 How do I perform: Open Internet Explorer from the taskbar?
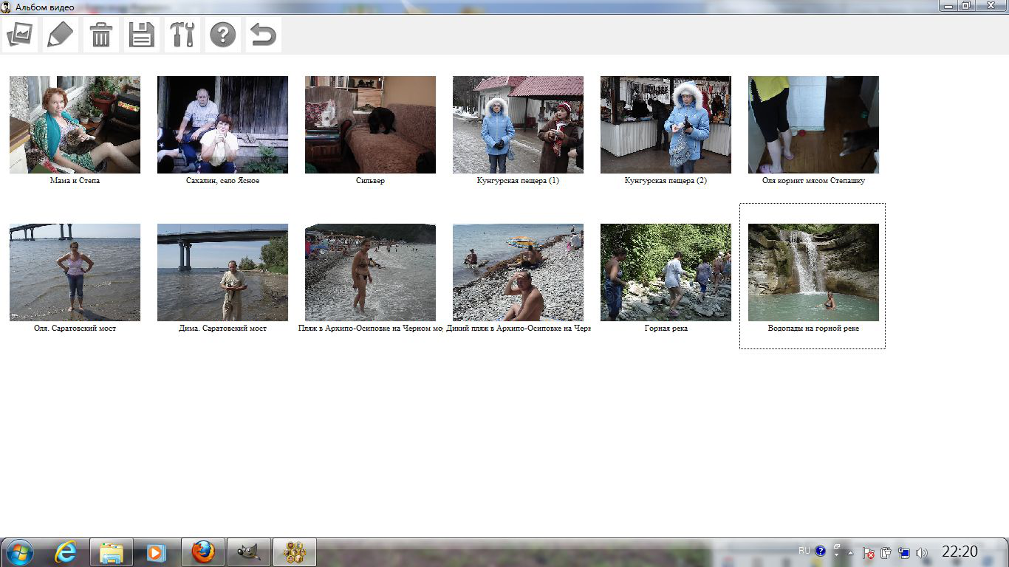(66, 552)
